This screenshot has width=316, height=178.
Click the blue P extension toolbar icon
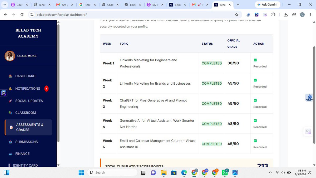pyautogui.click(x=256, y=15)
